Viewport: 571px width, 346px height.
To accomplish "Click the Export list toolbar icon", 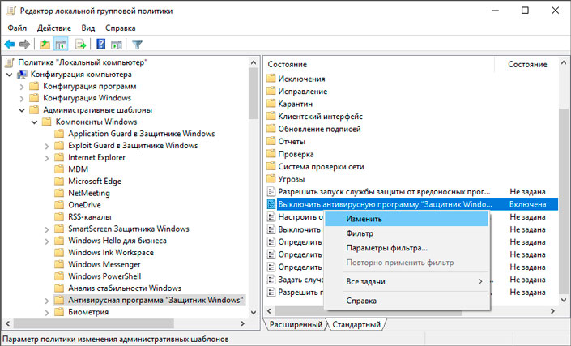I will pyautogui.click(x=80, y=45).
